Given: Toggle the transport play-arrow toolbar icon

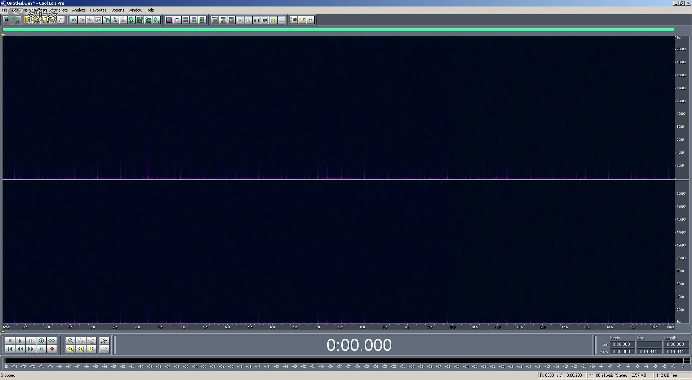Looking at the screenshot, I should (x=240, y=20).
